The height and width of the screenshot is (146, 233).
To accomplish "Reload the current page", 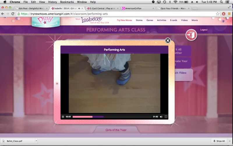I will pyautogui.click(x=13, y=14).
